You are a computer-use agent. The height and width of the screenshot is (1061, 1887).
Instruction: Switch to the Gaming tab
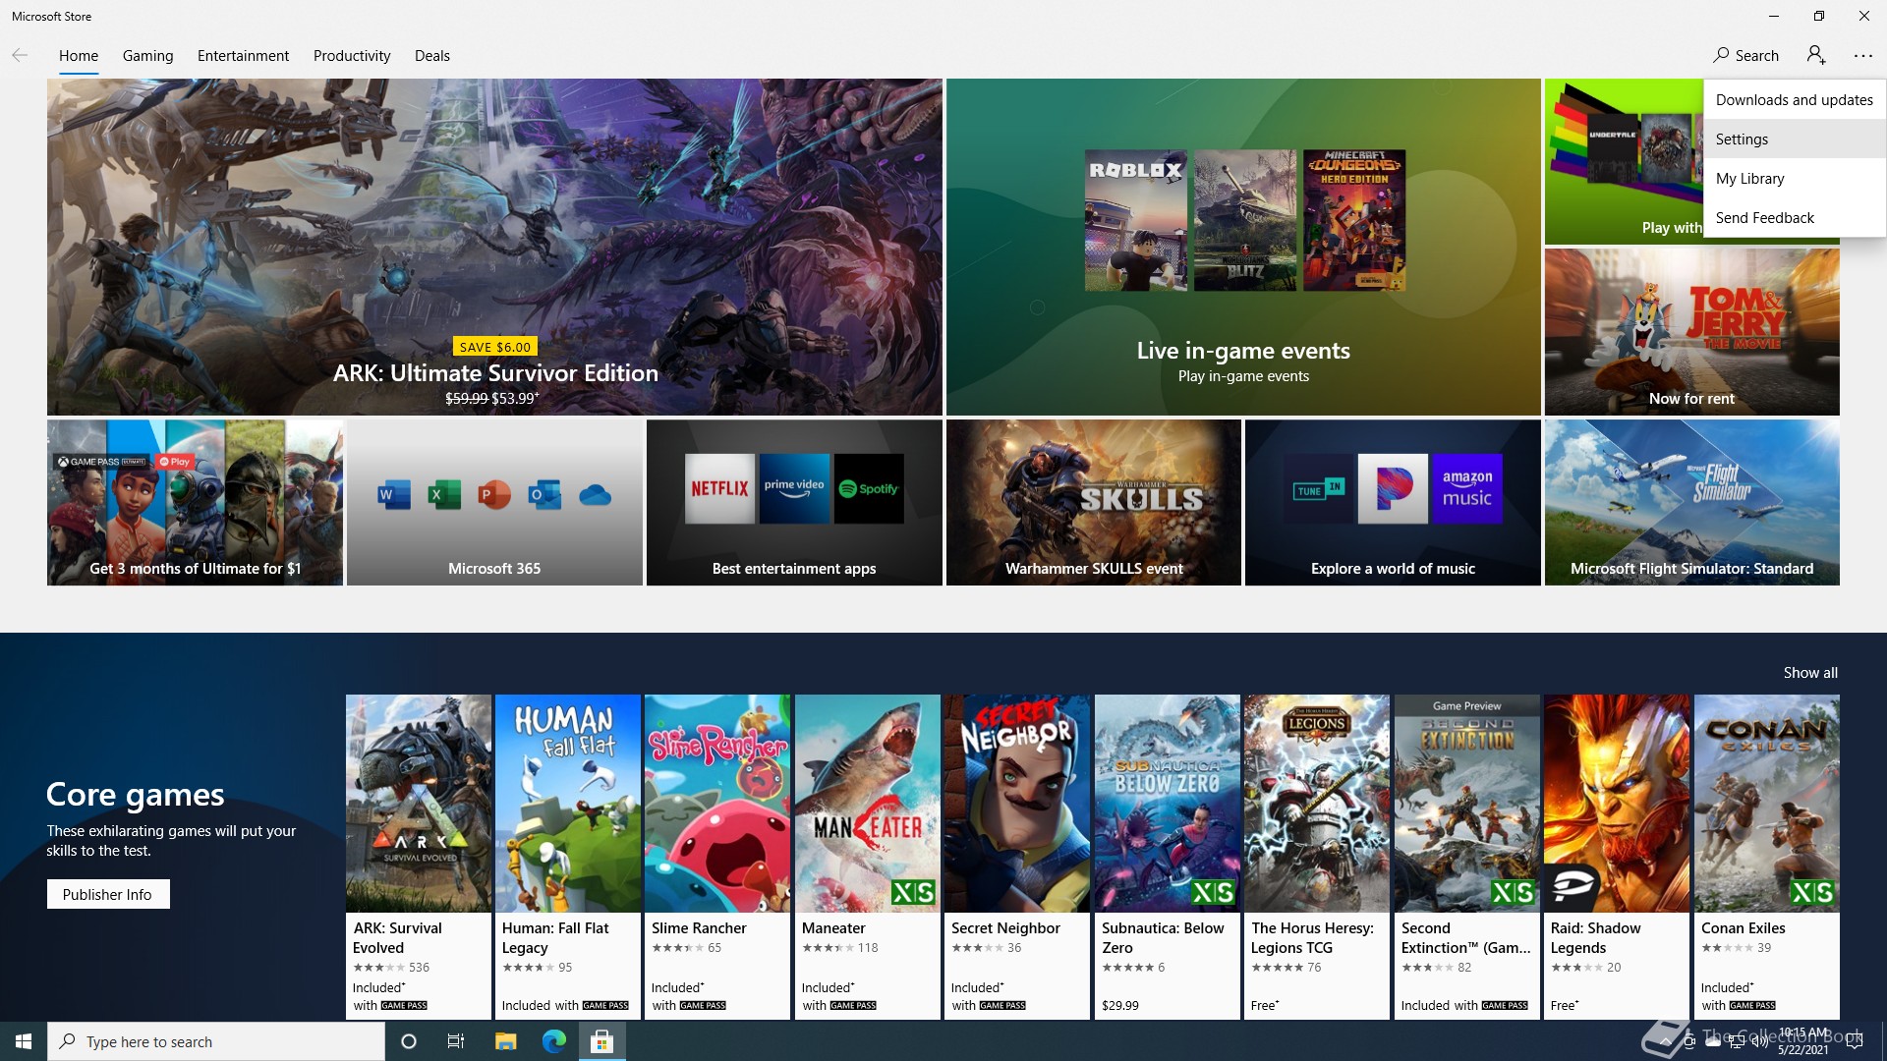pos(147,55)
